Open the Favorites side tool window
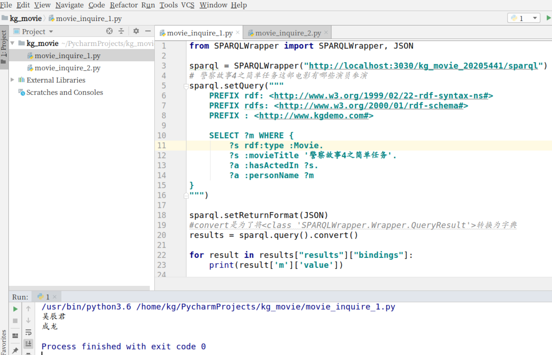 coord(4,342)
